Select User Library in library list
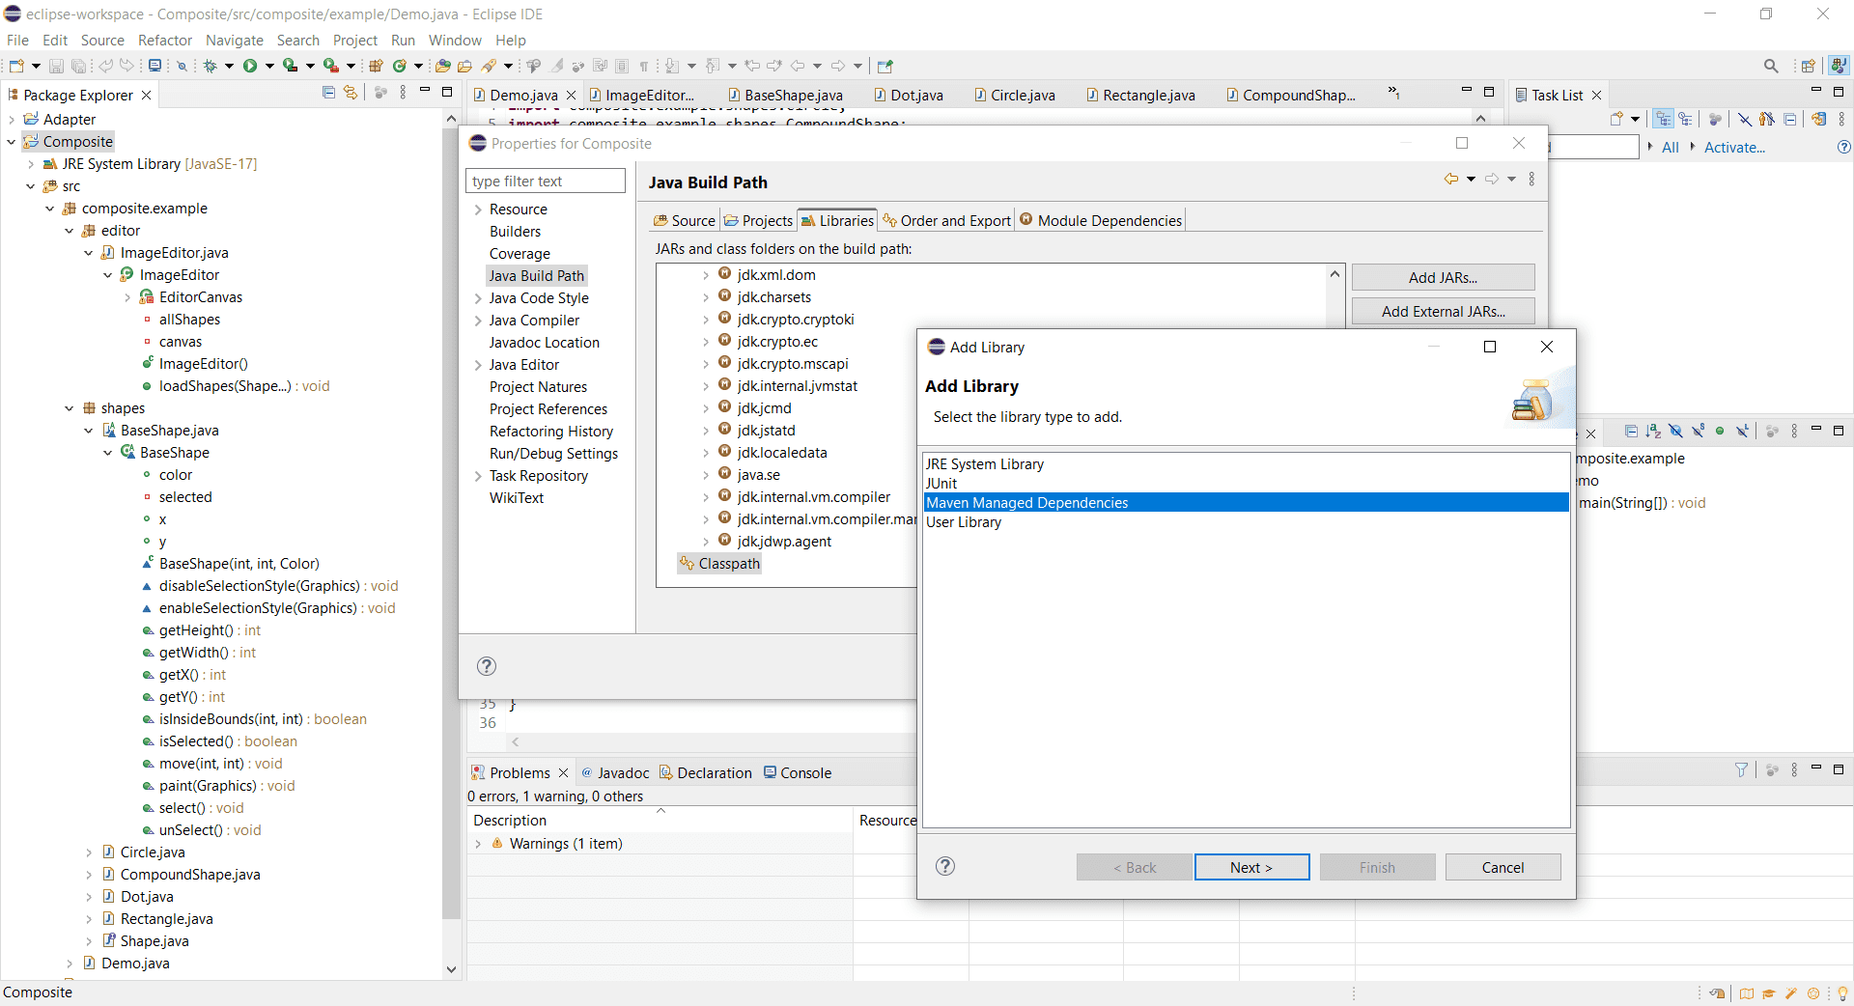This screenshot has width=1854, height=1006. coord(1247,522)
